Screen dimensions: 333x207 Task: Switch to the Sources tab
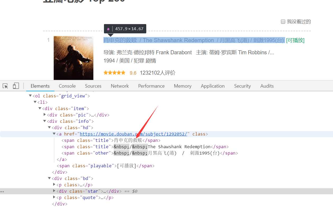(x=93, y=86)
